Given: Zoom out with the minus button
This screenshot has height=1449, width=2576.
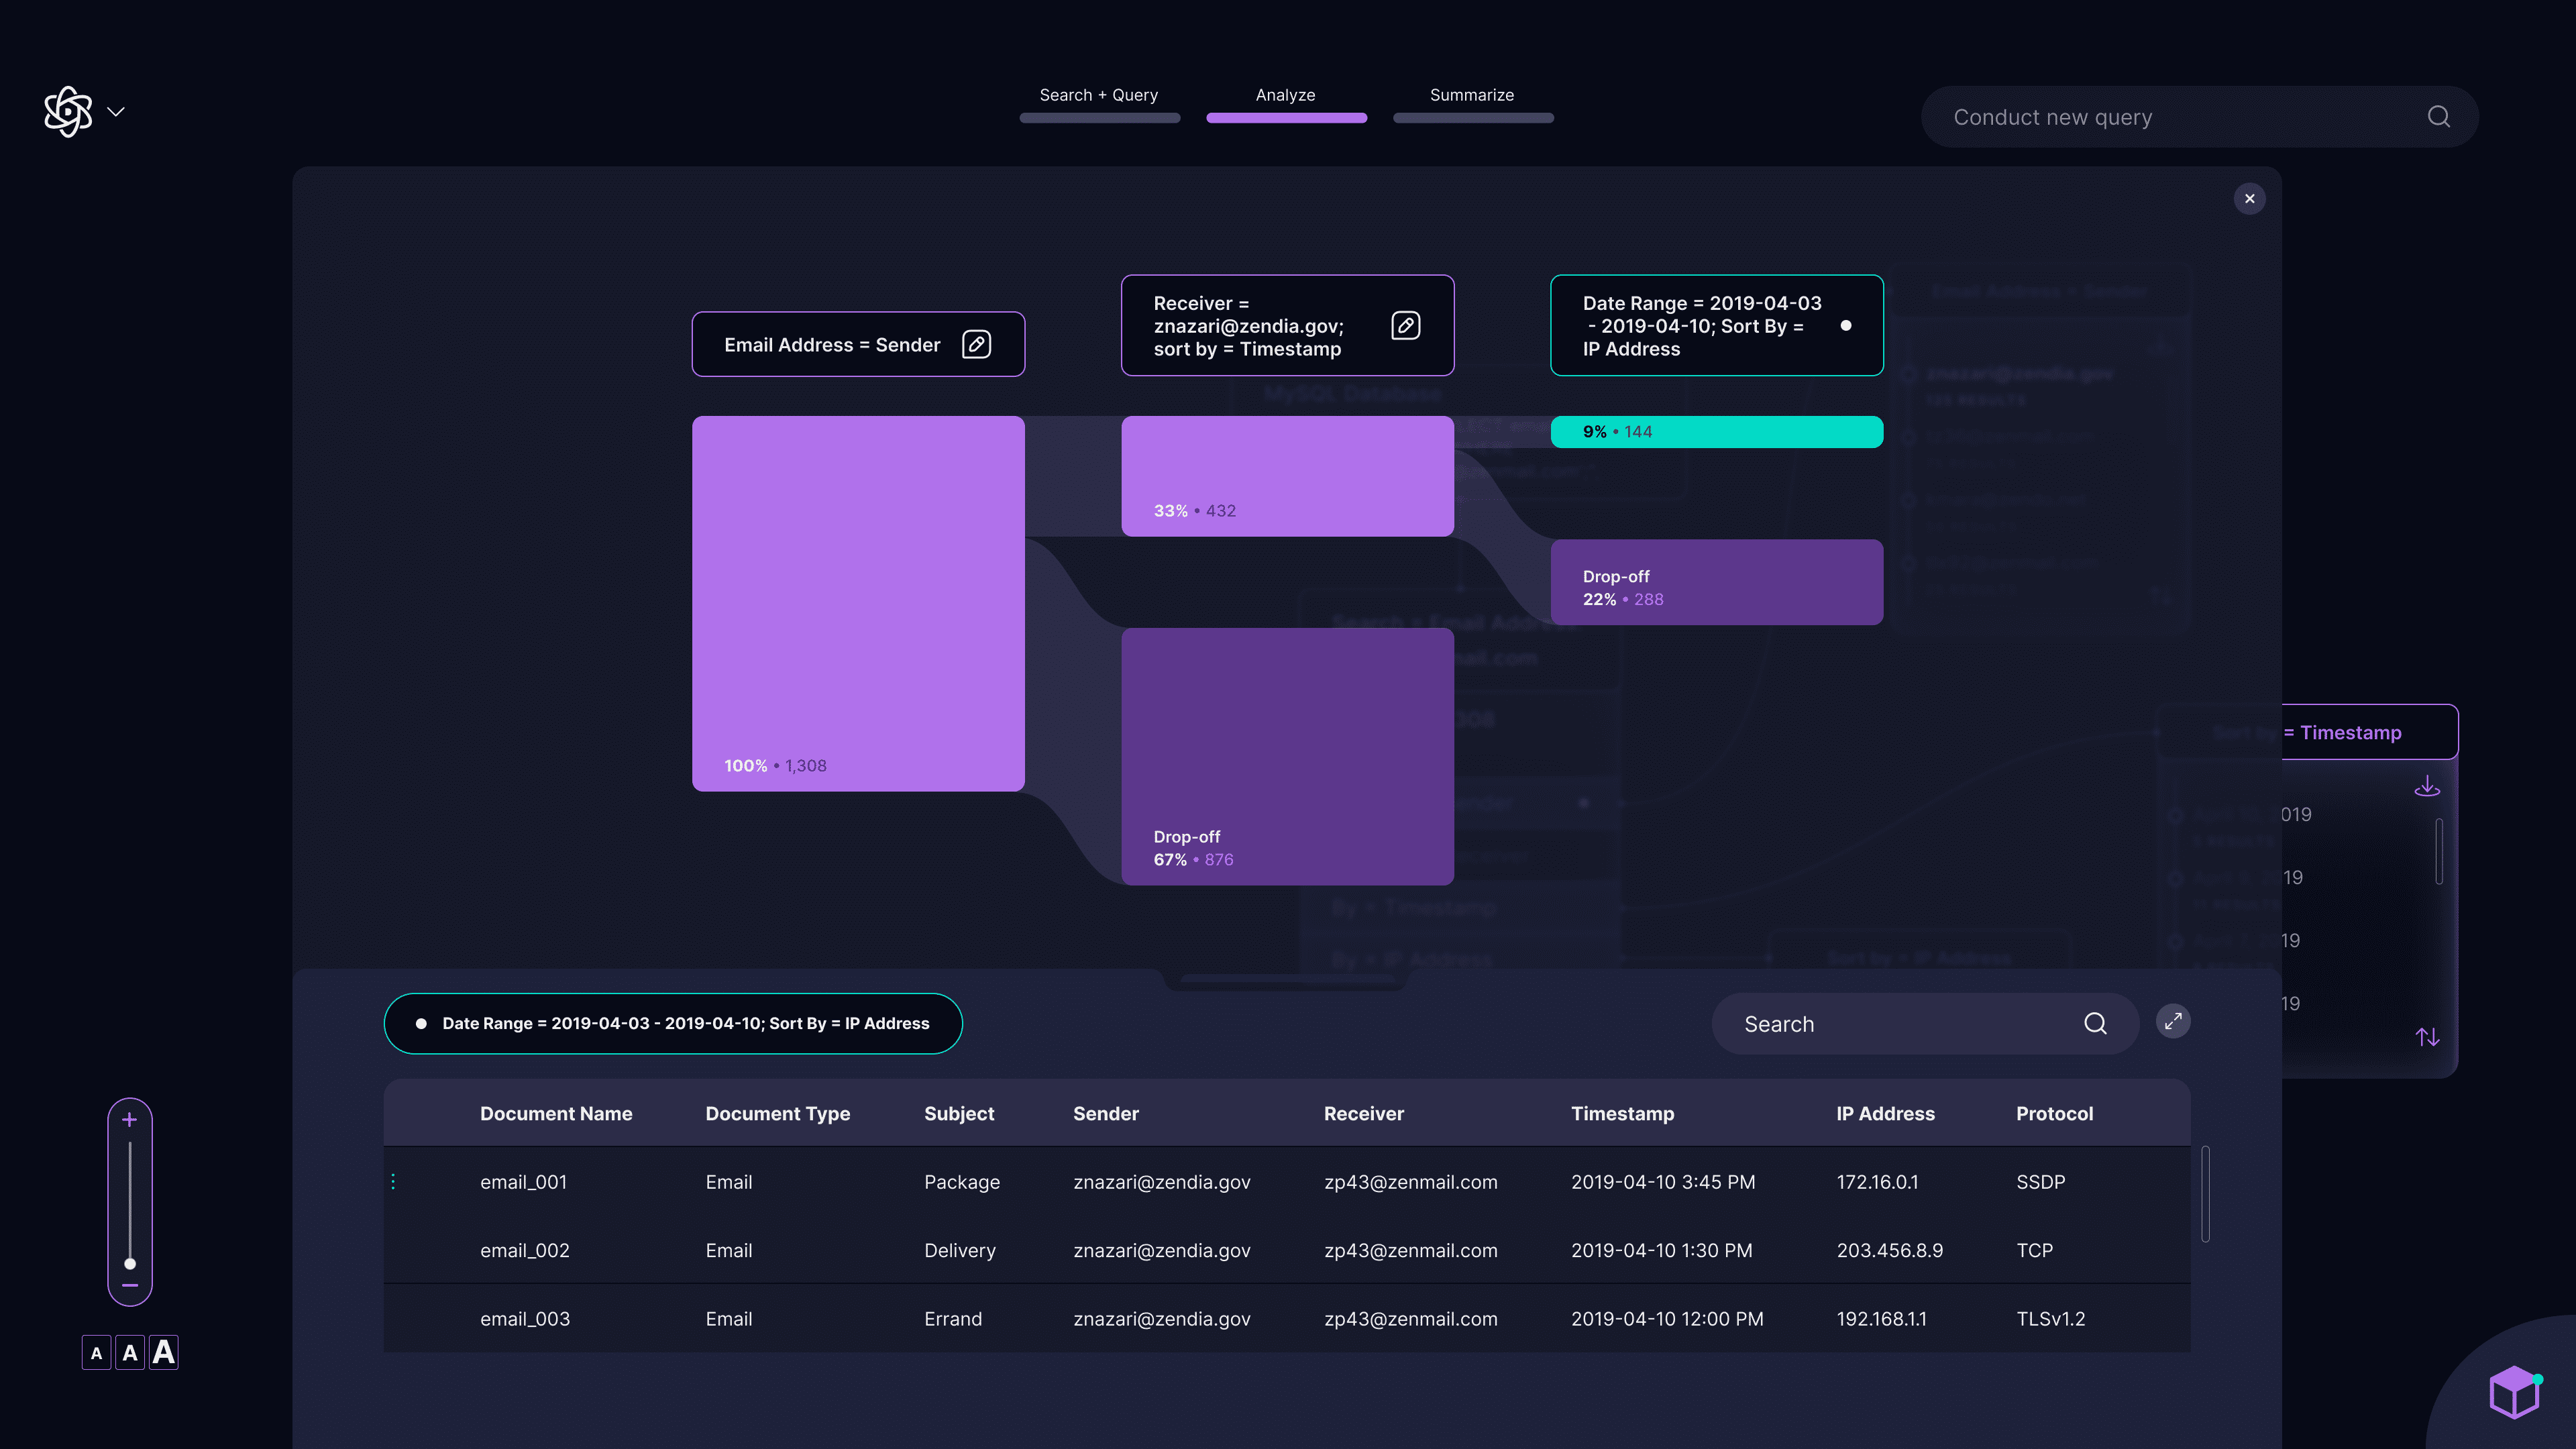Looking at the screenshot, I should coord(129,1286).
